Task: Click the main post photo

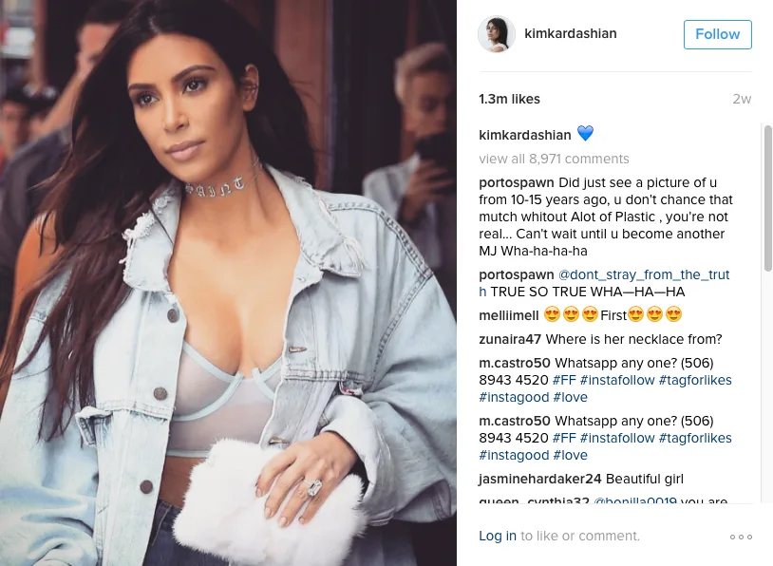Action: pos(228,283)
